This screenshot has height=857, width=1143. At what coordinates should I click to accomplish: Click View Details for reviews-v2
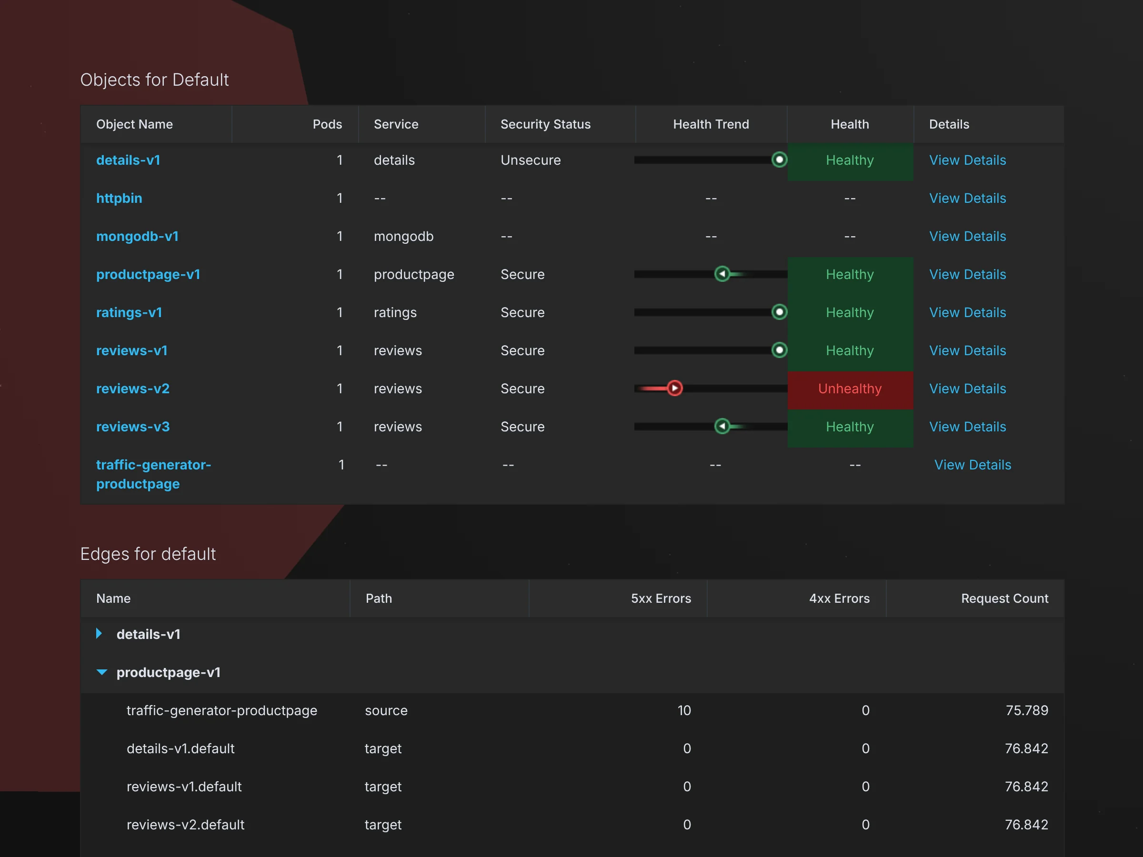coord(967,389)
